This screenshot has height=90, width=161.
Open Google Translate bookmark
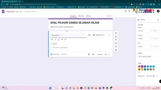pos(130,7)
